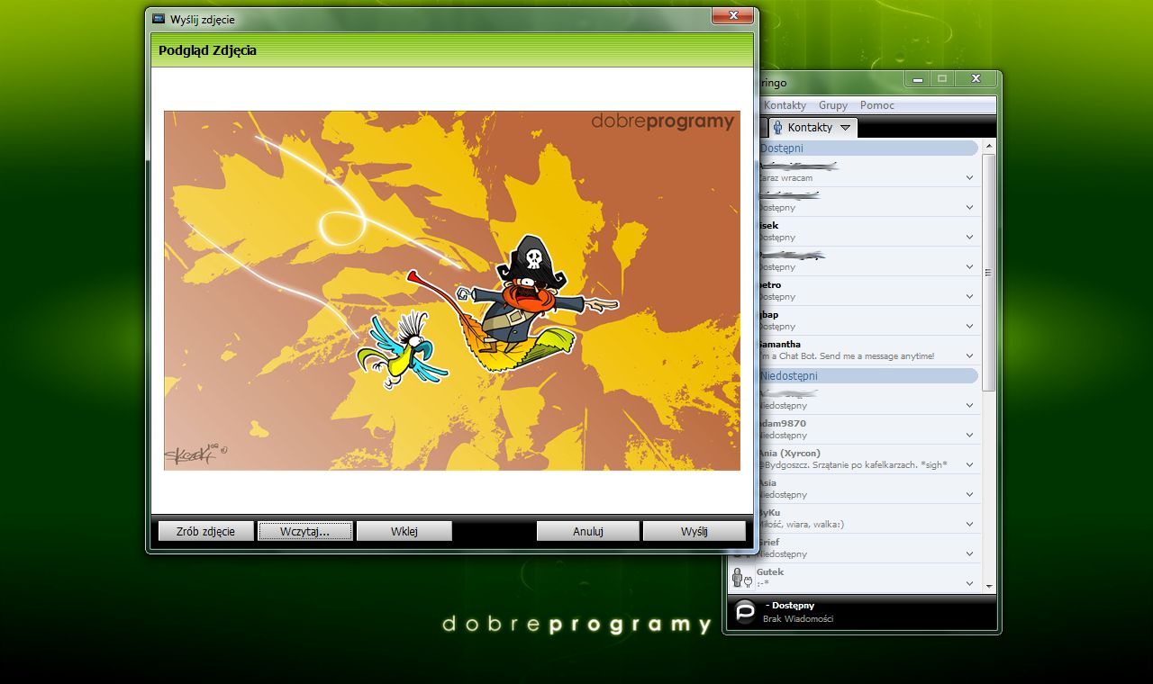This screenshot has width=1153, height=684.
Task: Select contact Gutek by name
Action: tap(770, 571)
